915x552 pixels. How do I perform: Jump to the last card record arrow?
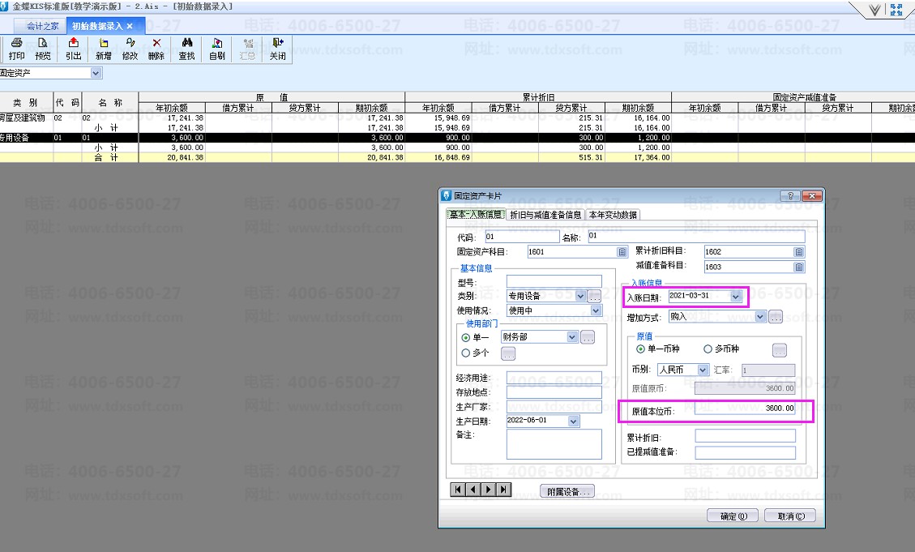tap(504, 490)
